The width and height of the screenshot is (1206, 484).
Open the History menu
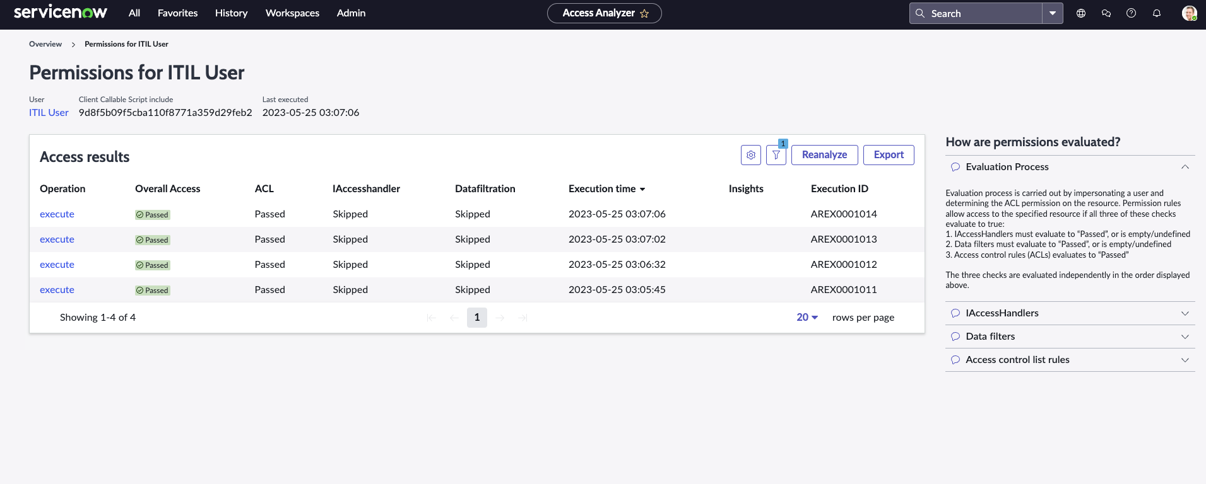click(x=231, y=13)
